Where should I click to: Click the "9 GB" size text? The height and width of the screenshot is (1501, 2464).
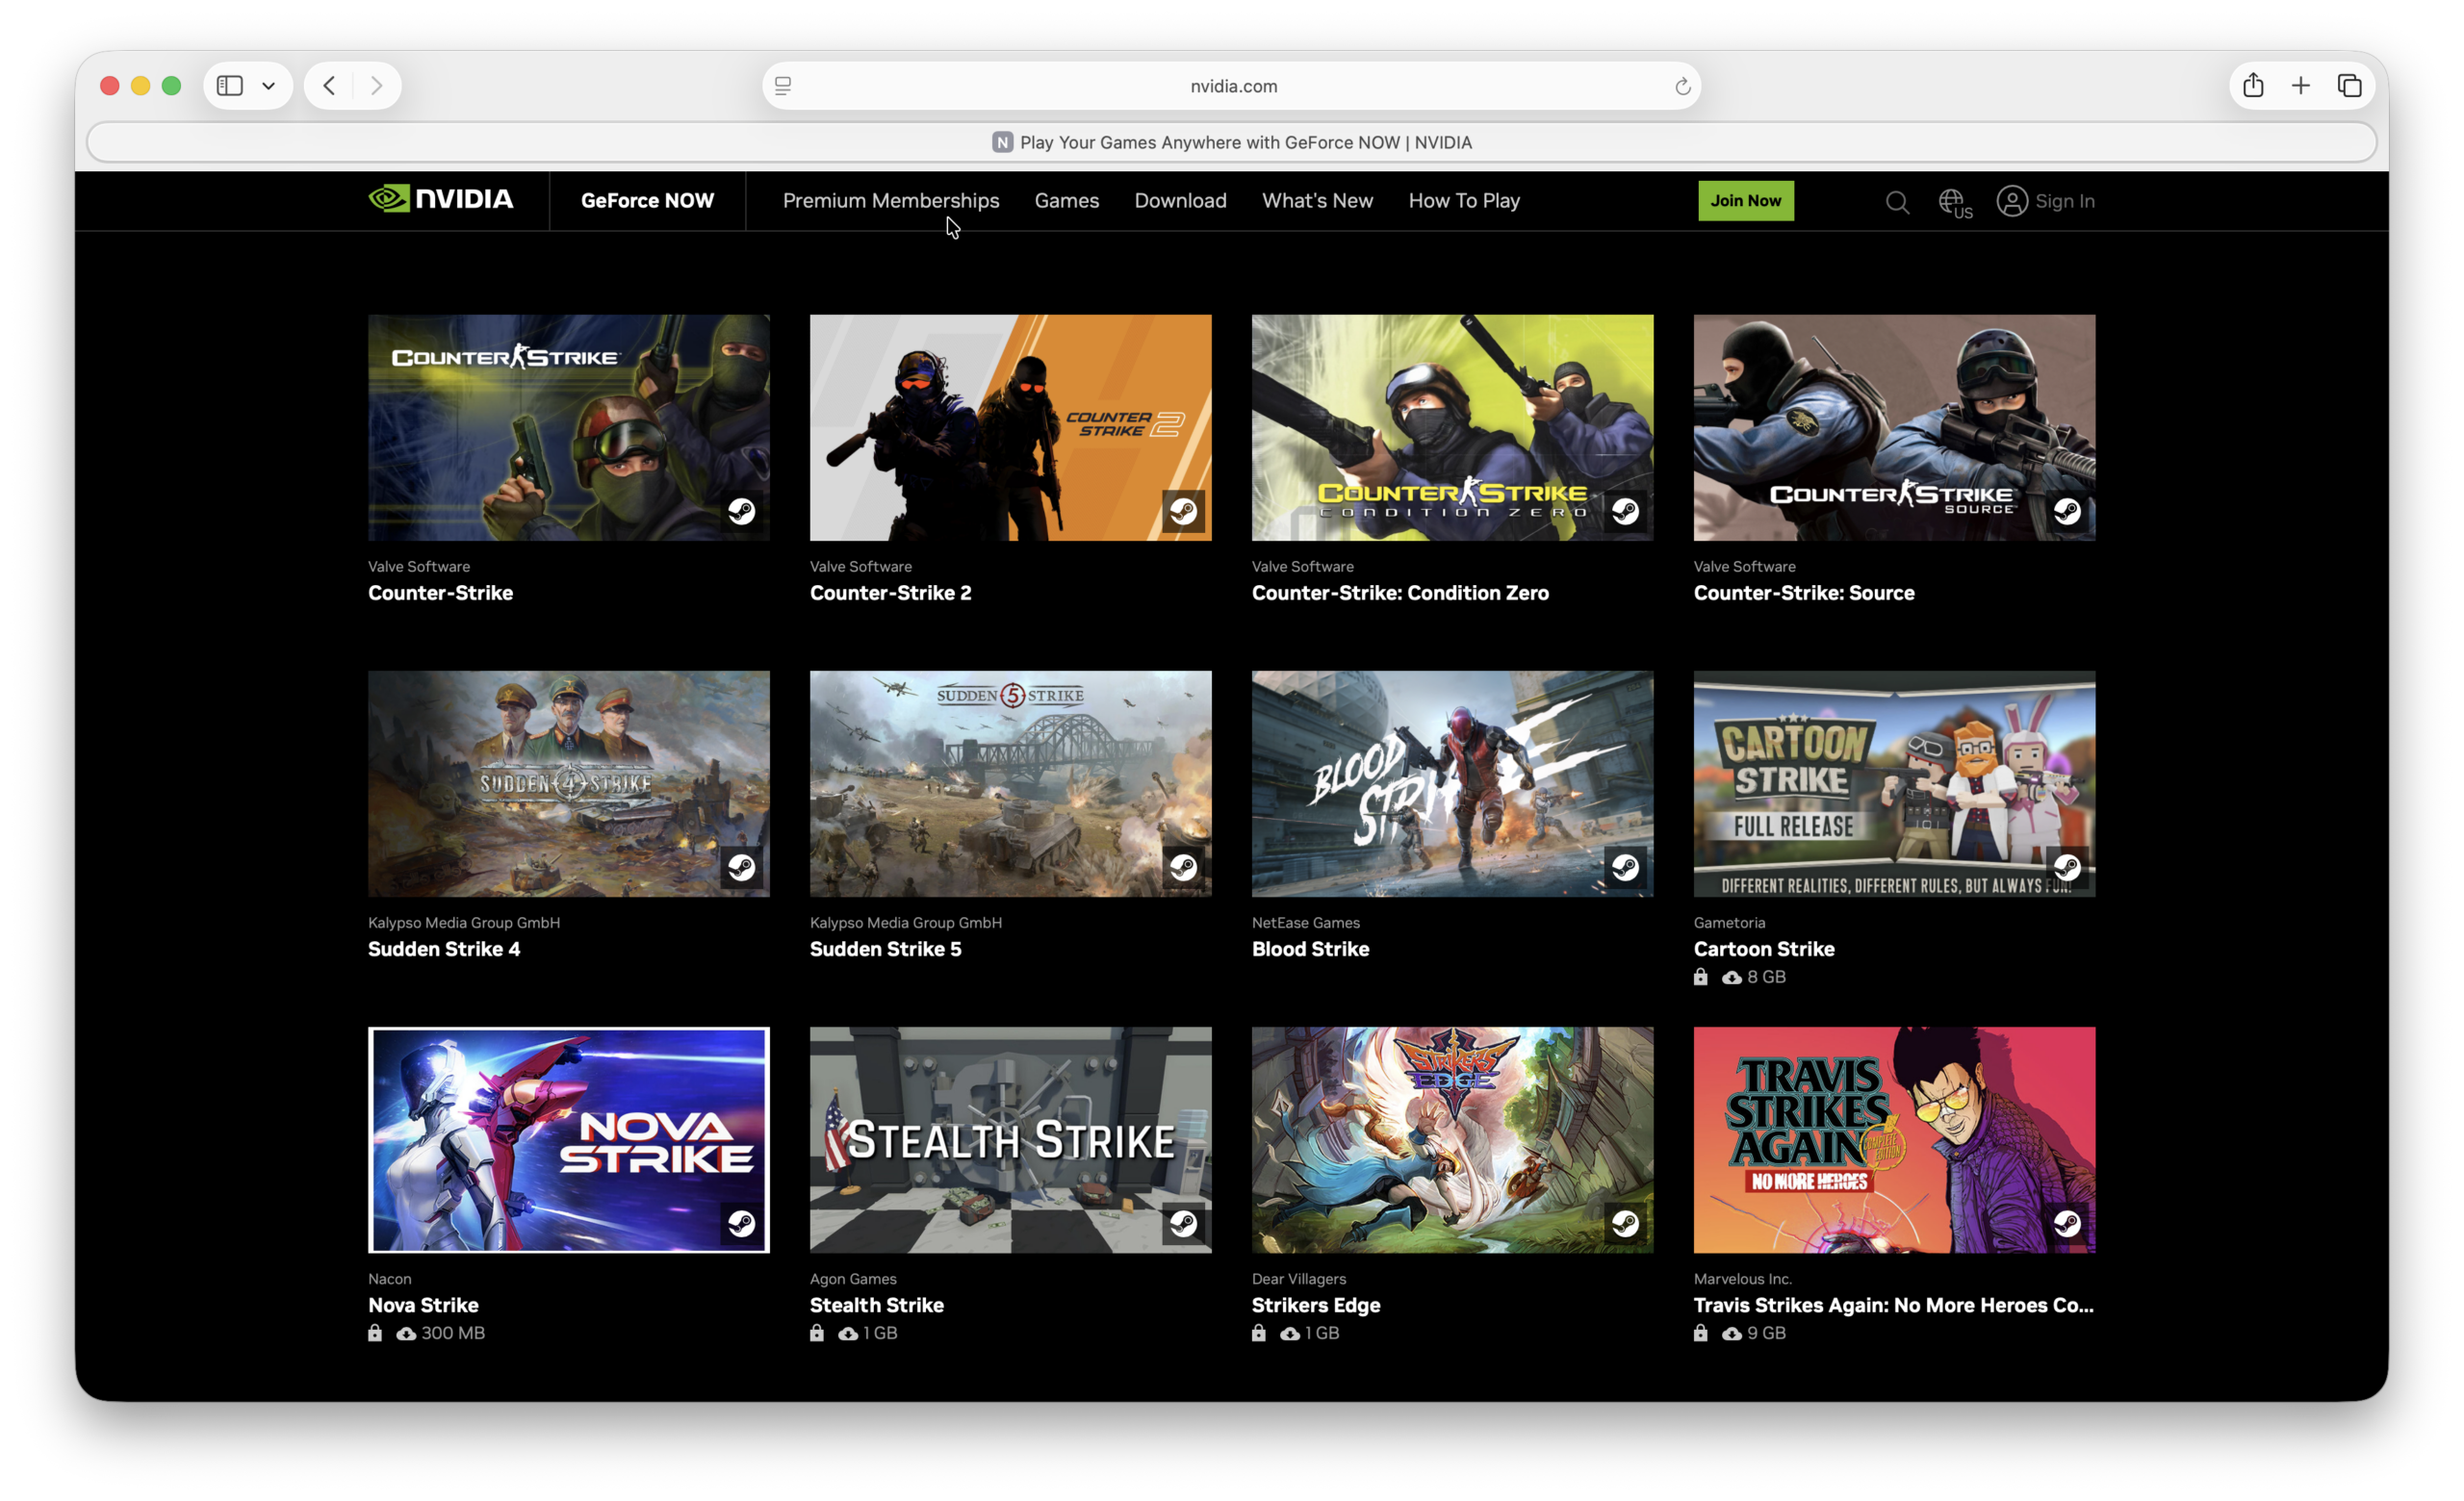point(1766,1334)
